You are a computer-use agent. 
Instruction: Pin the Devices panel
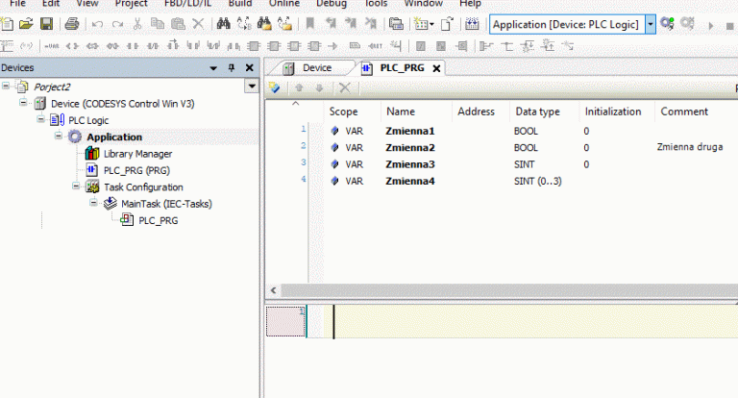pos(231,67)
